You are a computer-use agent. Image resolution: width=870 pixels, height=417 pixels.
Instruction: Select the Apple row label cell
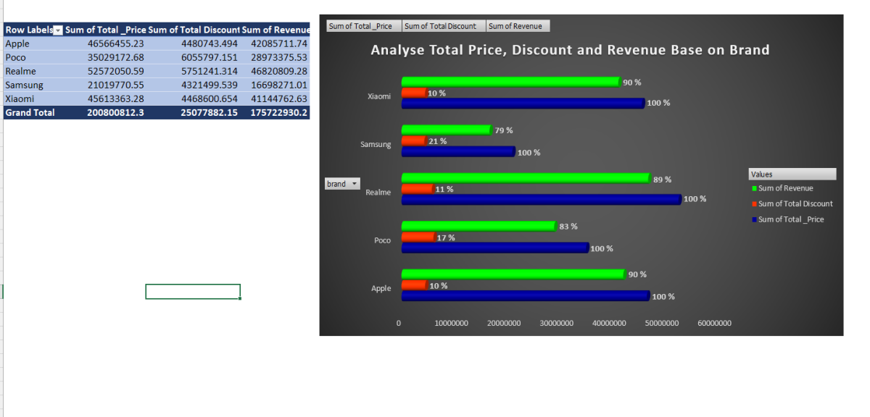pyautogui.click(x=17, y=43)
